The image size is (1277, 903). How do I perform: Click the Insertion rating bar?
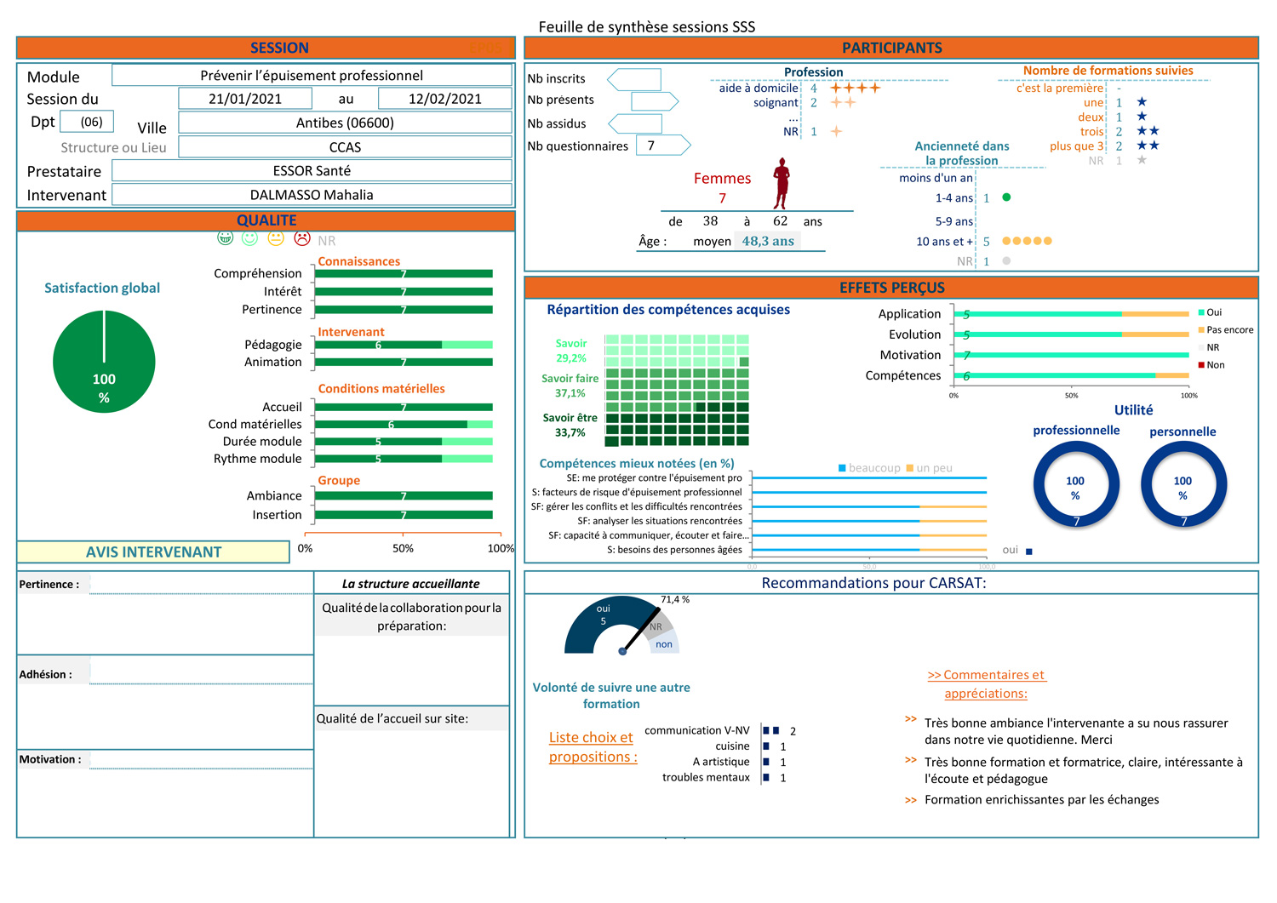[x=404, y=515]
